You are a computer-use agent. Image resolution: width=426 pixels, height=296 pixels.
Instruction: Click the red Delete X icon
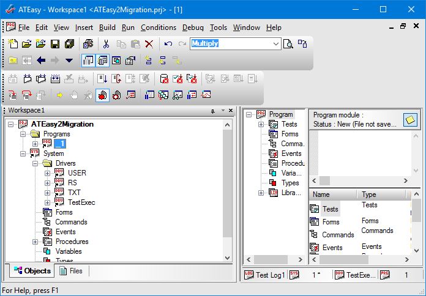[x=149, y=43]
